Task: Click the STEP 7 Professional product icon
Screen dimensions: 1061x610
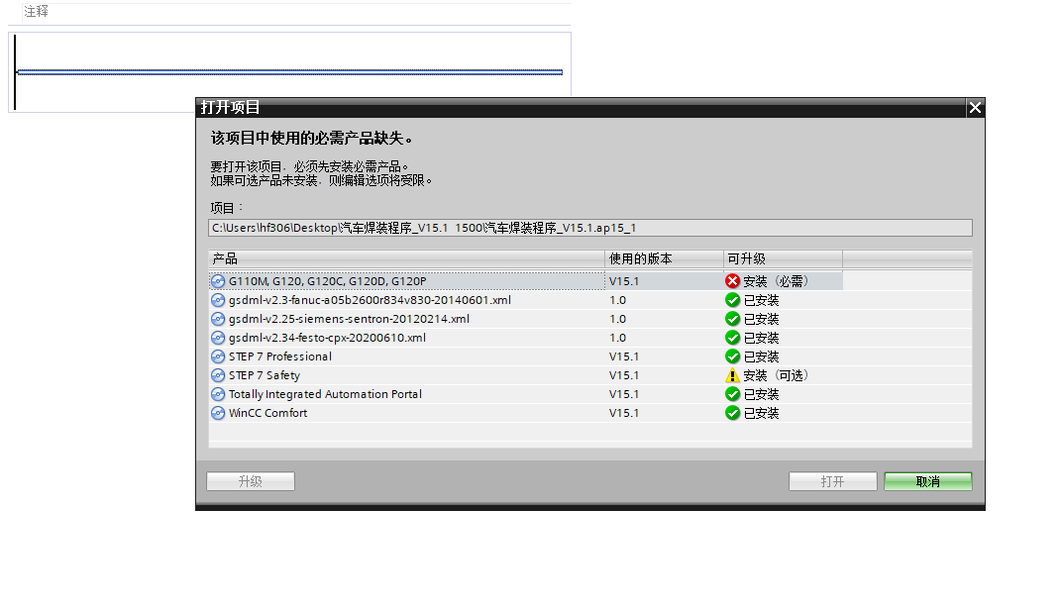Action: pyautogui.click(x=218, y=356)
